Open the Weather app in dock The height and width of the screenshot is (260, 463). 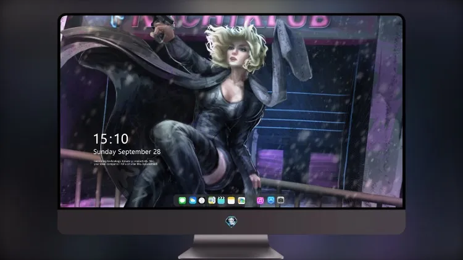point(192,201)
